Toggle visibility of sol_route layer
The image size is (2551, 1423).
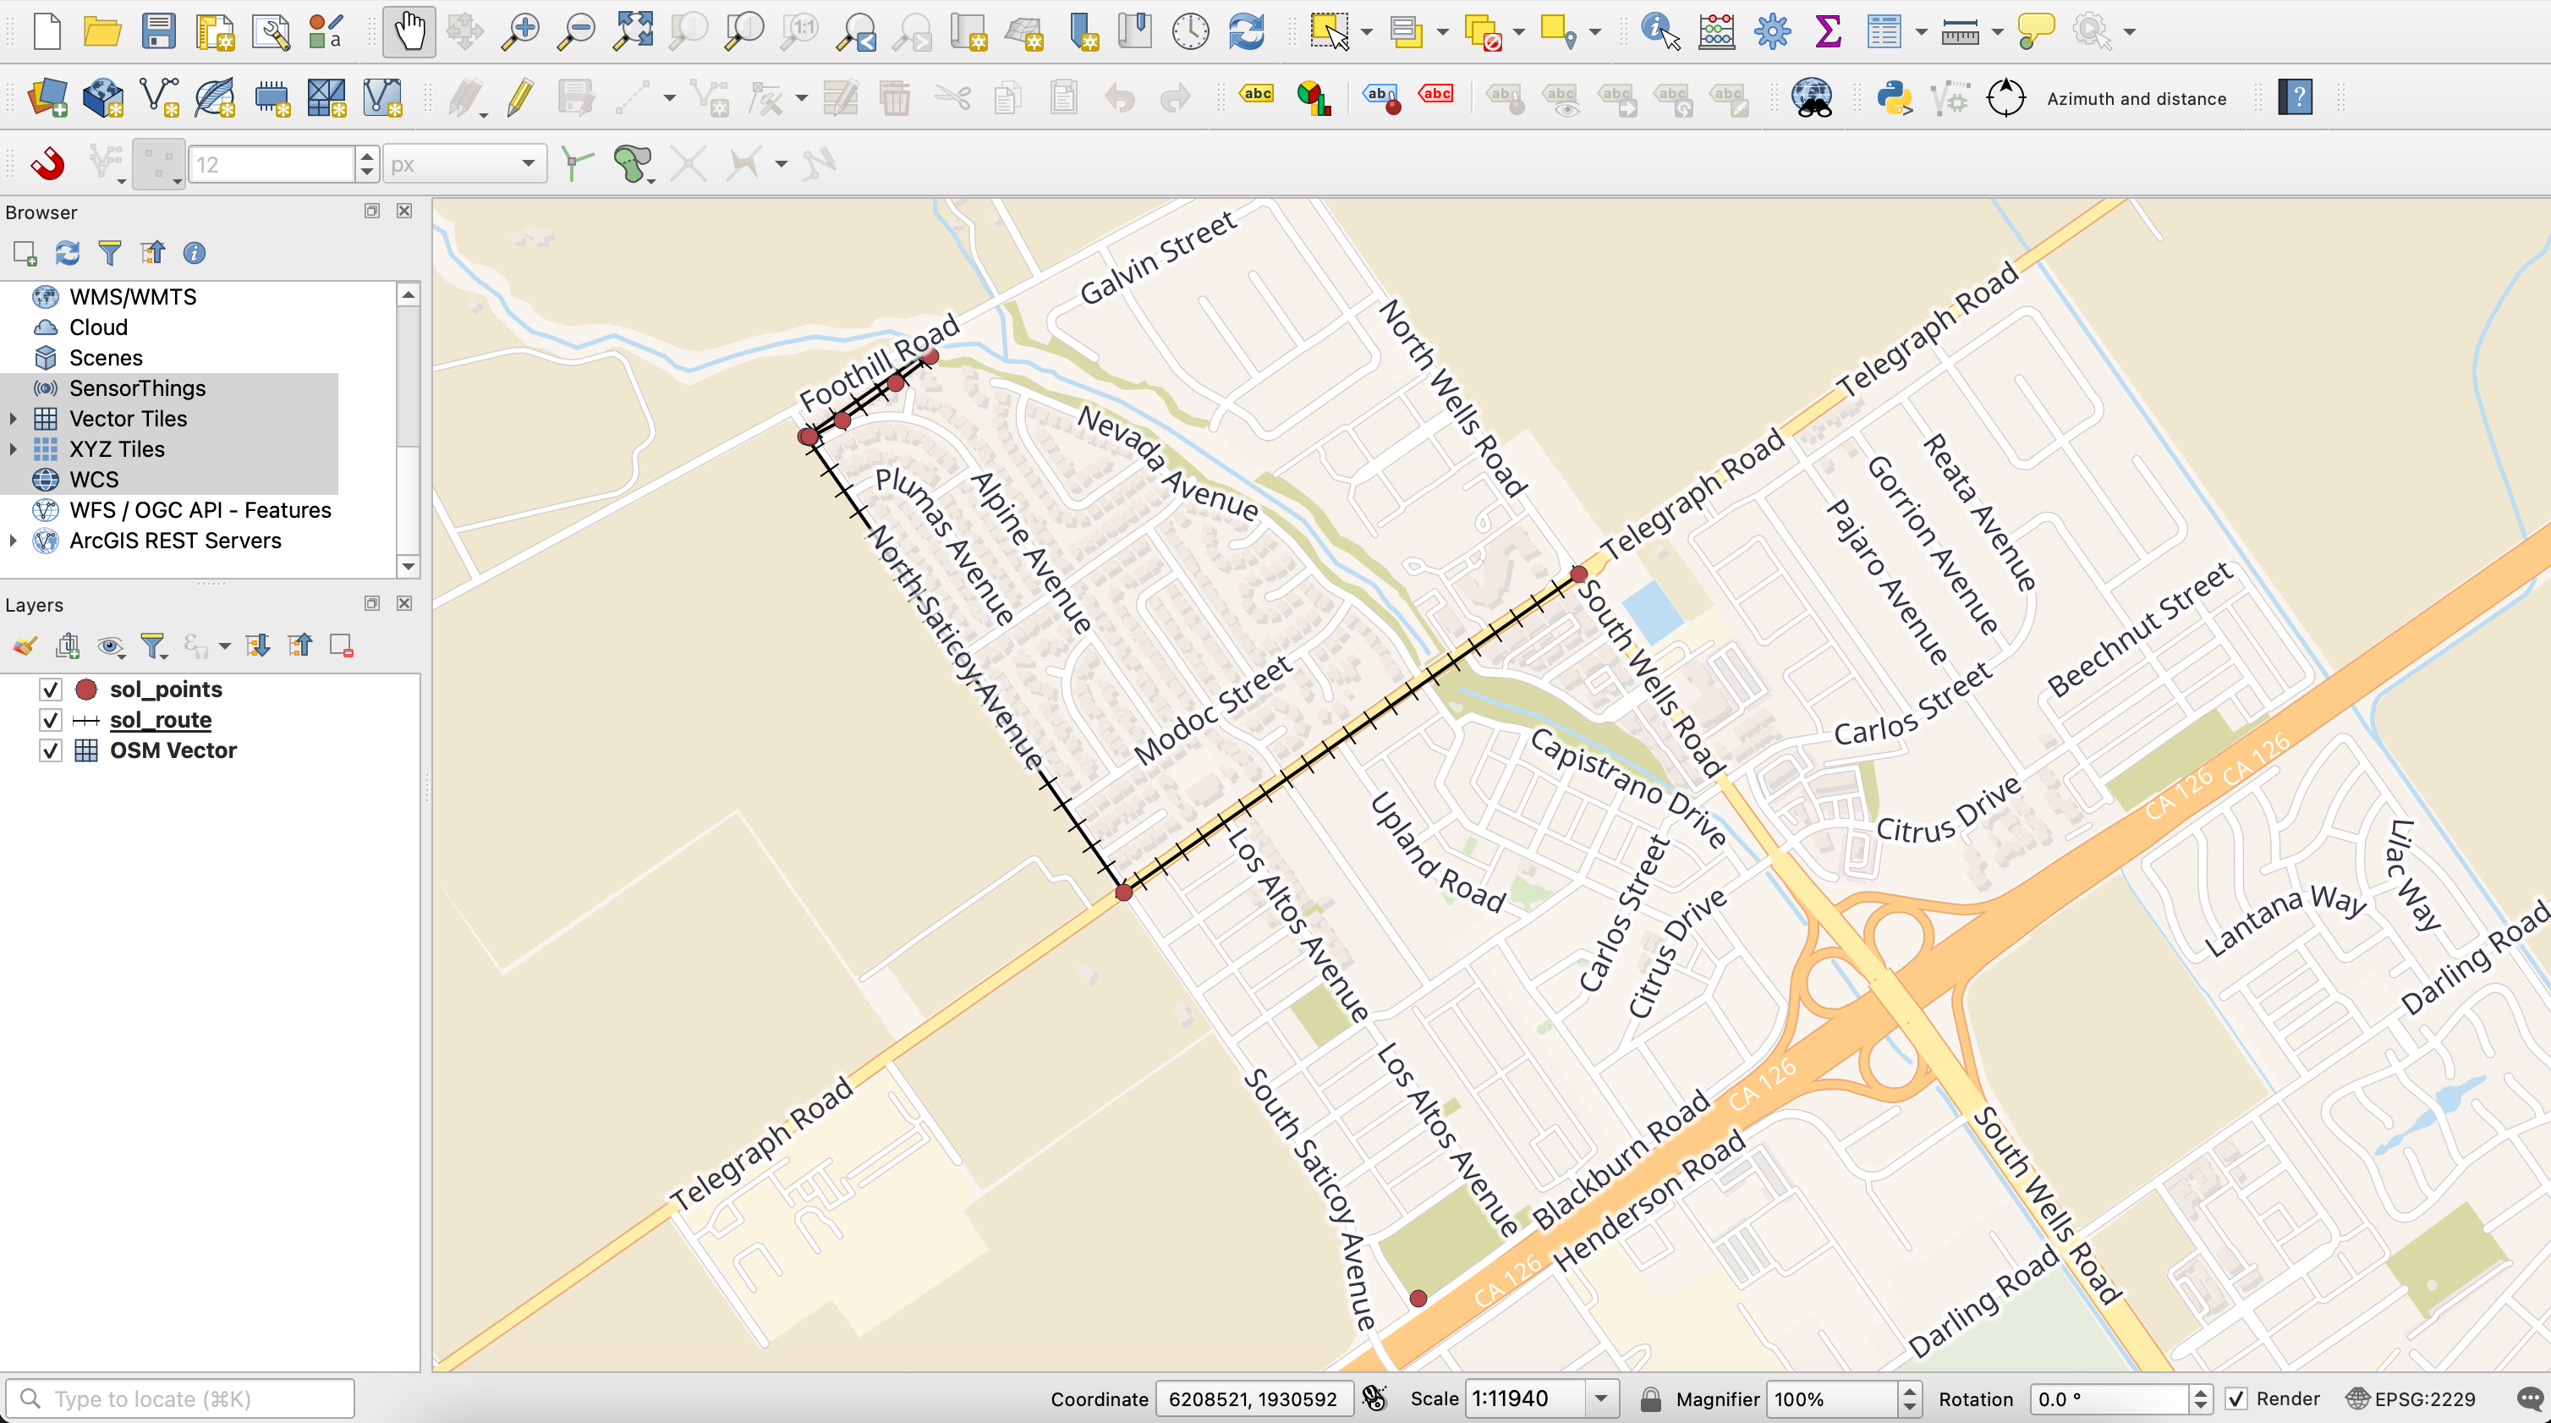pyautogui.click(x=51, y=720)
